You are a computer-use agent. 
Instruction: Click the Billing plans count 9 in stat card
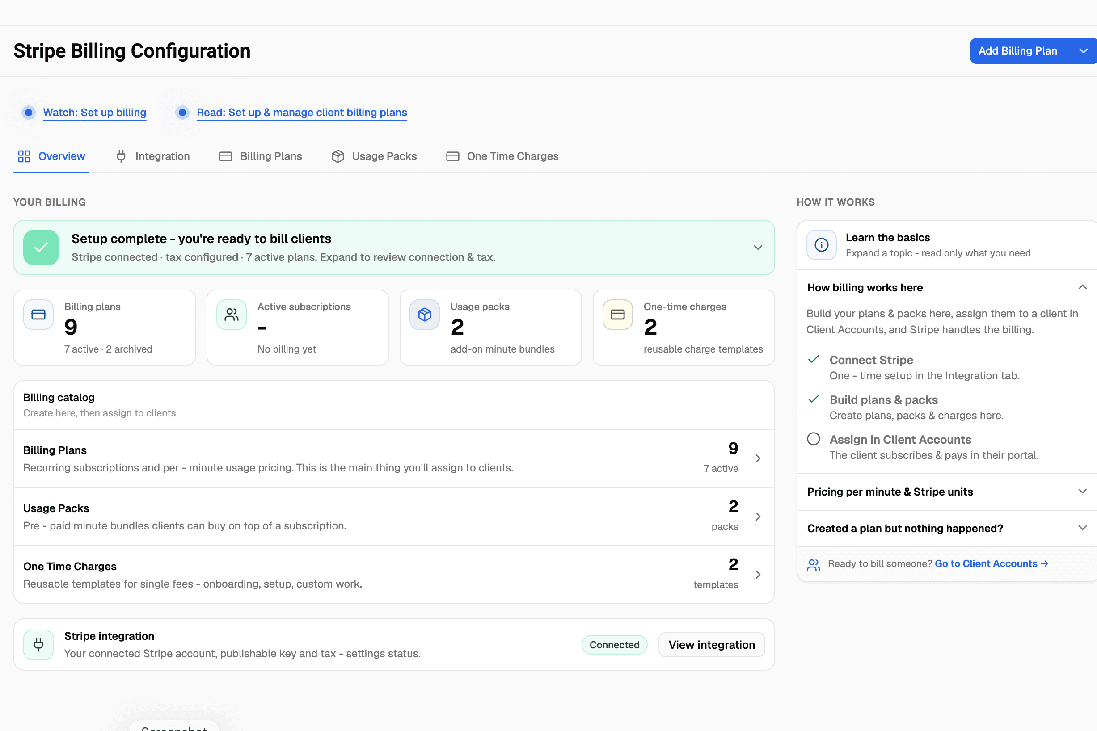pyautogui.click(x=71, y=327)
